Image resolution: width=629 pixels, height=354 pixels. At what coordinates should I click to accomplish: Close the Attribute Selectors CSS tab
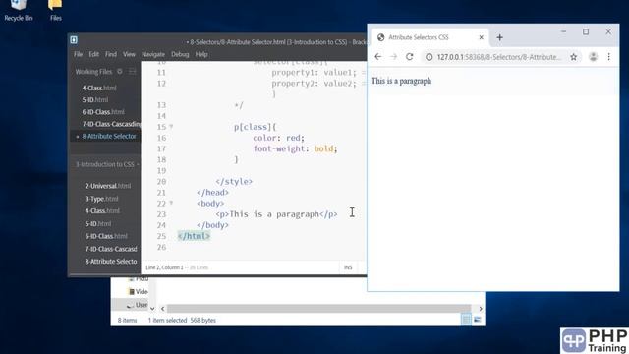(x=481, y=37)
